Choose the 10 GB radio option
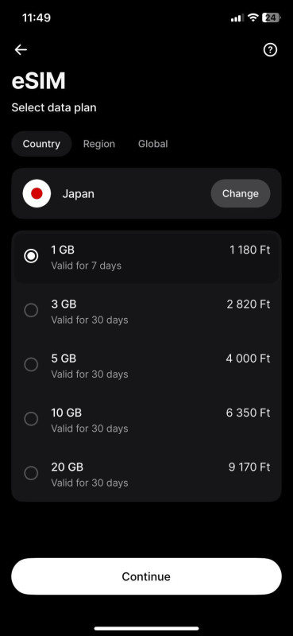This screenshot has width=293, height=636. pos(31,419)
